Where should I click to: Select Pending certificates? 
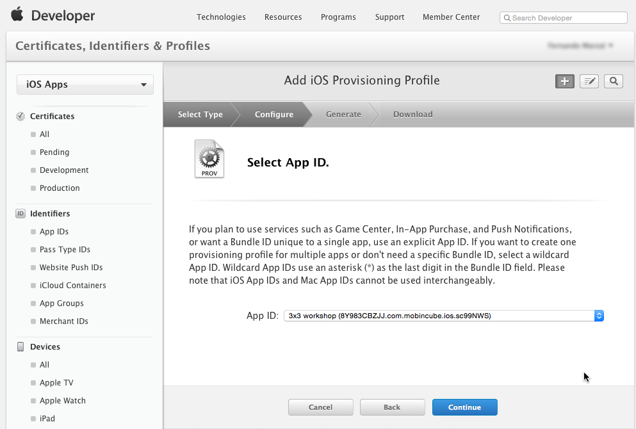[x=54, y=152]
